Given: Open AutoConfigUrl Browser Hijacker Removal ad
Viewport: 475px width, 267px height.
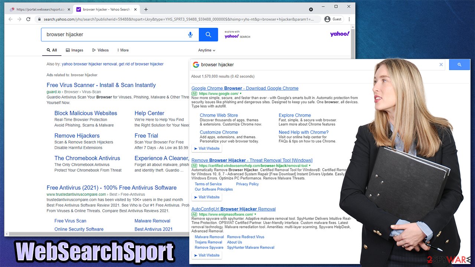Looking at the screenshot, I should pos(233,209).
